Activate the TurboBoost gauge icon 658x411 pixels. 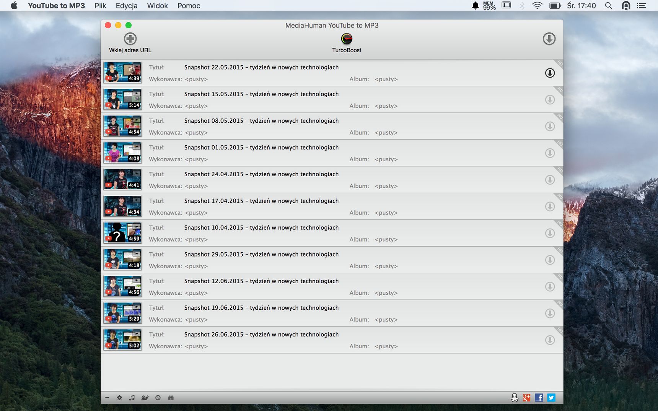[x=347, y=39]
